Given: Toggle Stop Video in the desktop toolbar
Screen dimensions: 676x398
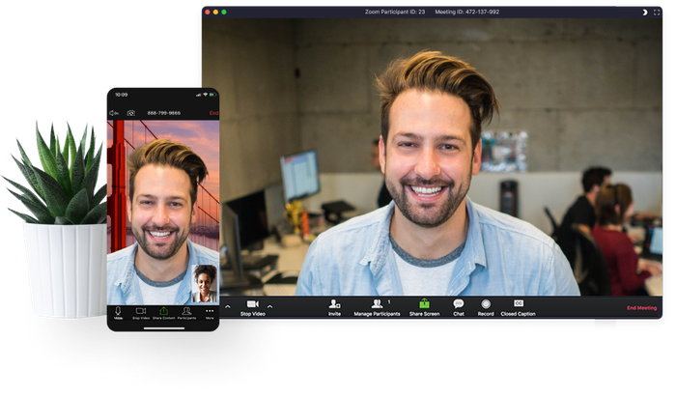Looking at the screenshot, I should [252, 305].
